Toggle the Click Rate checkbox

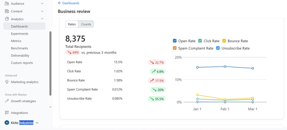coord(200,41)
